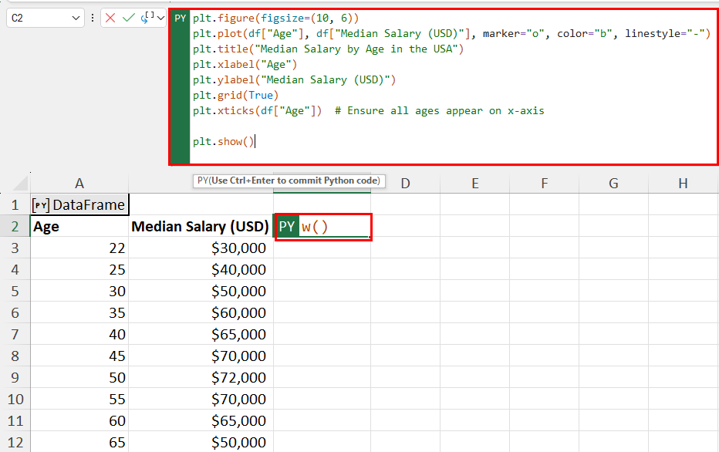The width and height of the screenshot is (719, 452).
Task: Place cursor in the plt.show() line
Action: (x=223, y=142)
